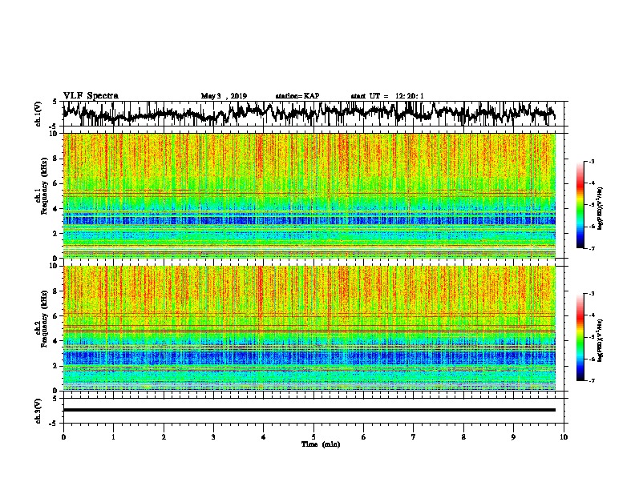This screenshot has width=635, height=490.
Task: Click the ch.1 frequency tick label "6"
Action: [55, 184]
